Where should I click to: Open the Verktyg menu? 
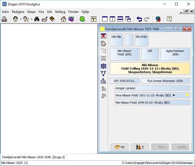[60, 12]
